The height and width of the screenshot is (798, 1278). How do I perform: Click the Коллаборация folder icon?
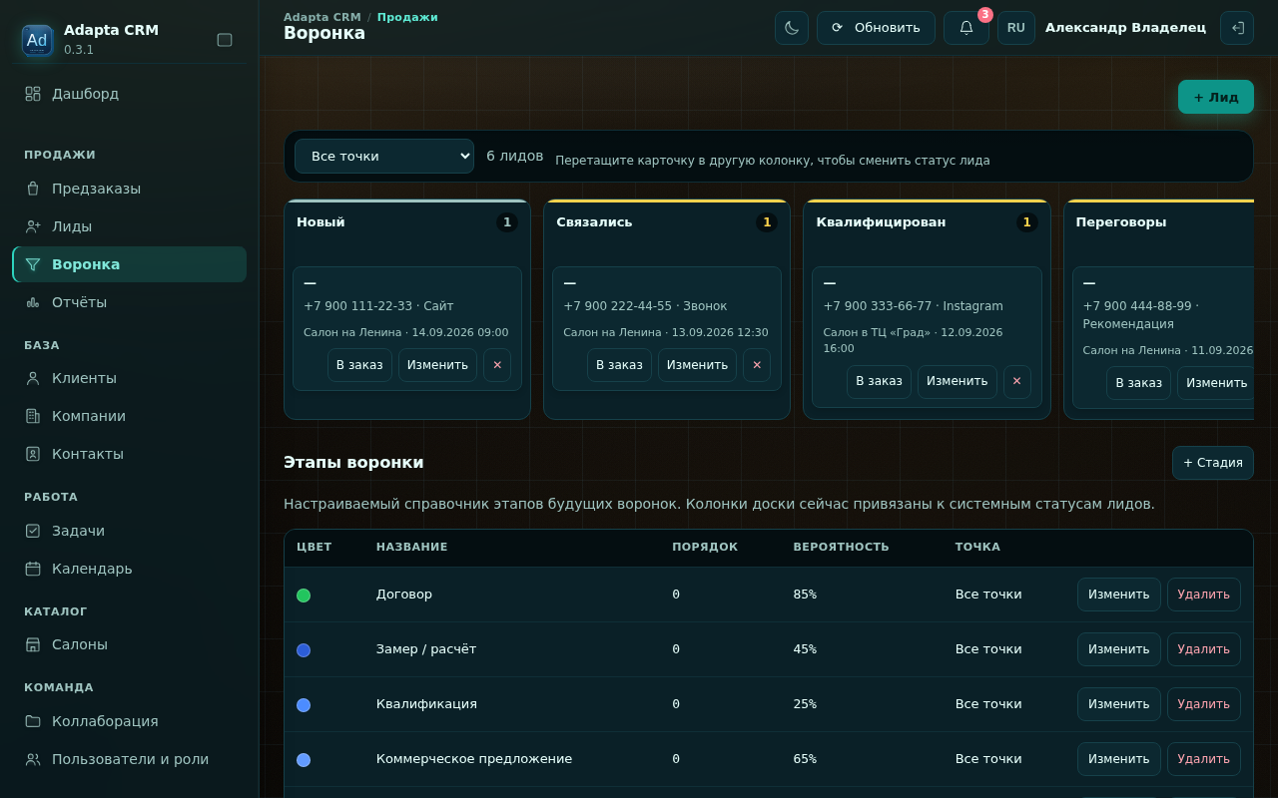[33, 721]
